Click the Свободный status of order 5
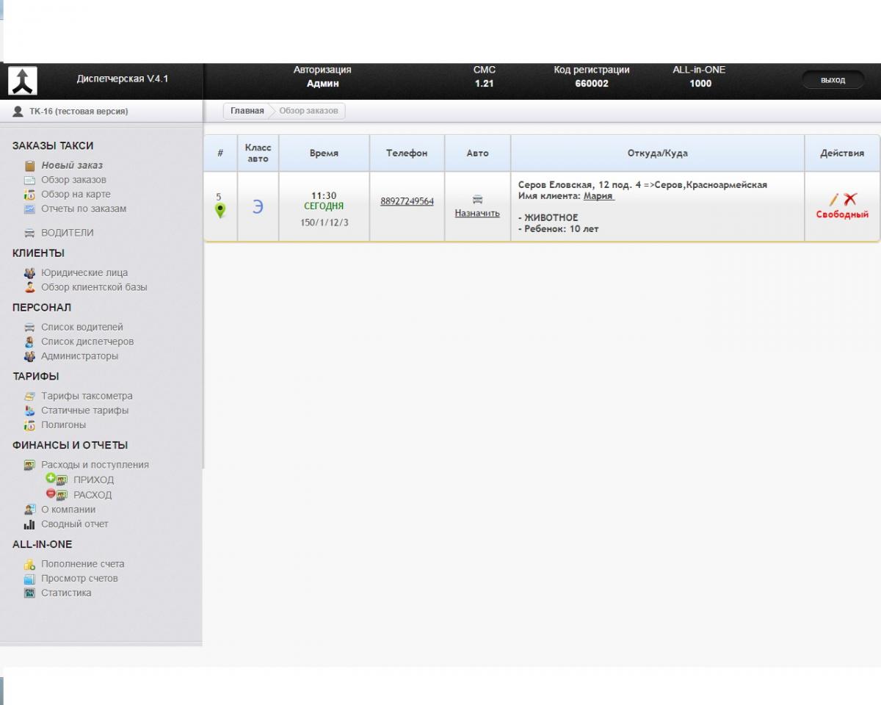881x705 pixels. 842,215
